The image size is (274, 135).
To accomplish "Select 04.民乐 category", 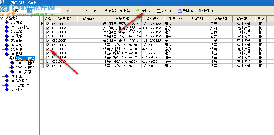I will (x=16, y=36).
